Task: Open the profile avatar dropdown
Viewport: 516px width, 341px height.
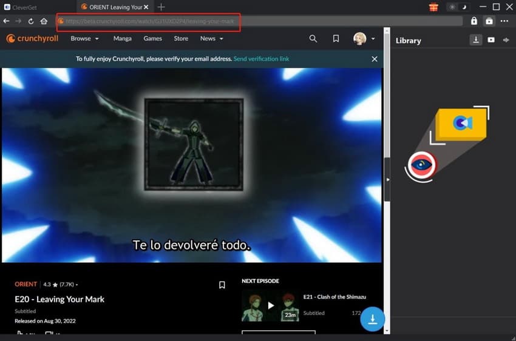Action: tap(364, 39)
